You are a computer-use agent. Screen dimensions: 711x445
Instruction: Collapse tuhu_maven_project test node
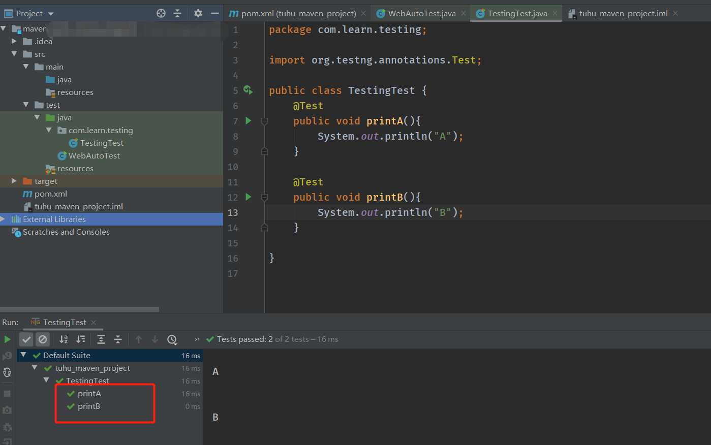pyautogui.click(x=35, y=367)
